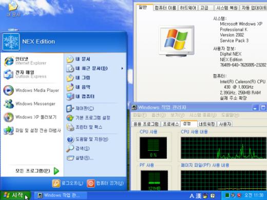Expand 모든 프로그램(P) menu
The width and height of the screenshot is (267, 200).
click(x=37, y=171)
